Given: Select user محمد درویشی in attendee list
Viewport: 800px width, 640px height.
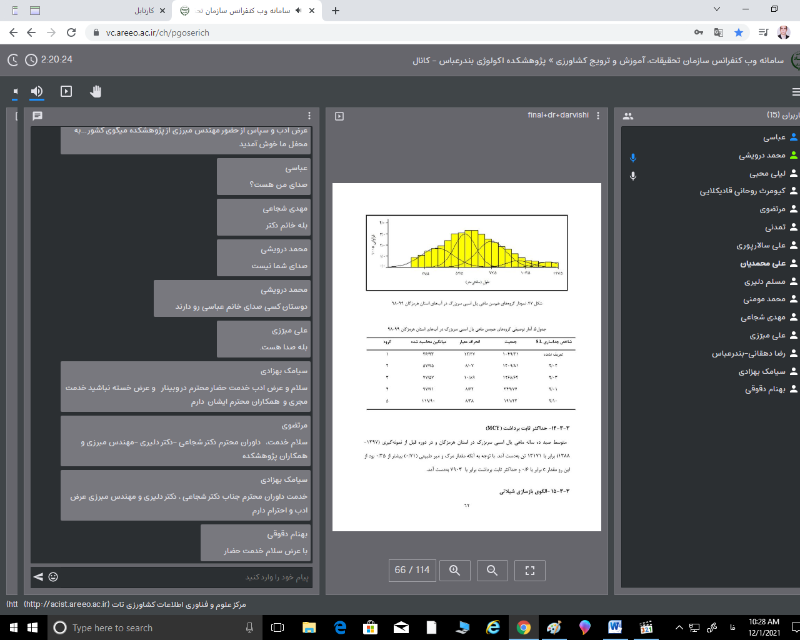Looking at the screenshot, I should [762, 155].
